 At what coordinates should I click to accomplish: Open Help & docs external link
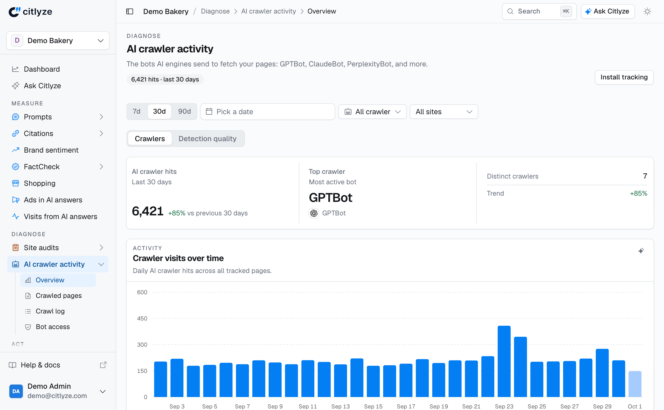(x=58, y=365)
